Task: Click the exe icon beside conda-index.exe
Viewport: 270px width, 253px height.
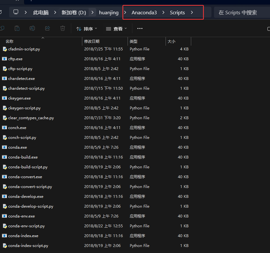Action: tap(4, 236)
